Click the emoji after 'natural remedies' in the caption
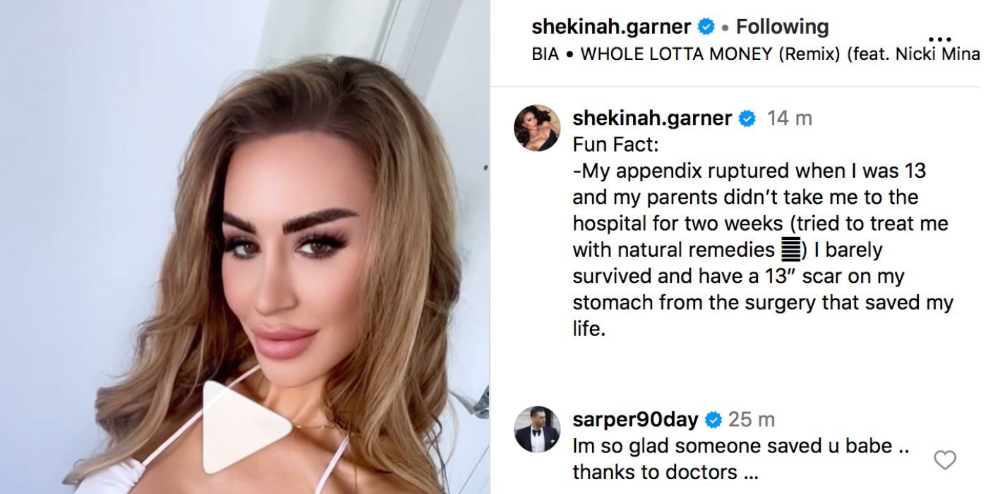This screenshot has height=494, width=988. (789, 250)
